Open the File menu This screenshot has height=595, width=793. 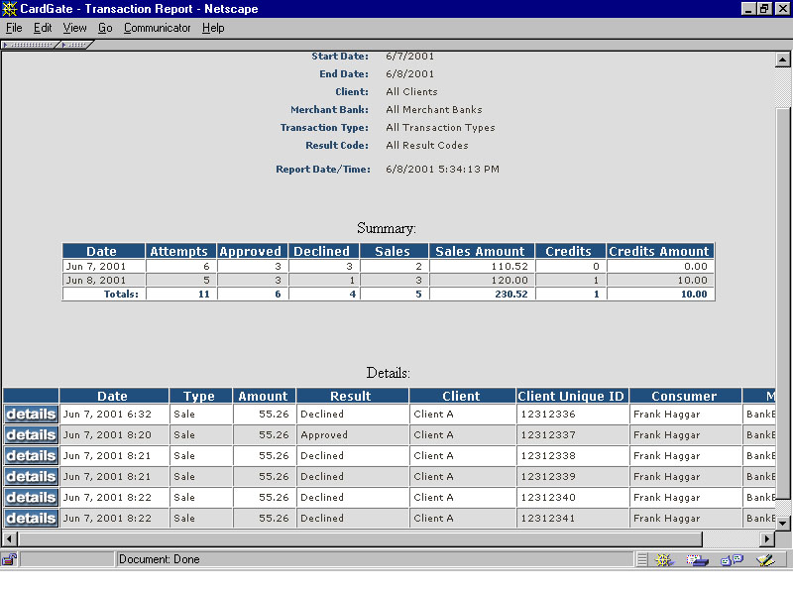[x=14, y=28]
